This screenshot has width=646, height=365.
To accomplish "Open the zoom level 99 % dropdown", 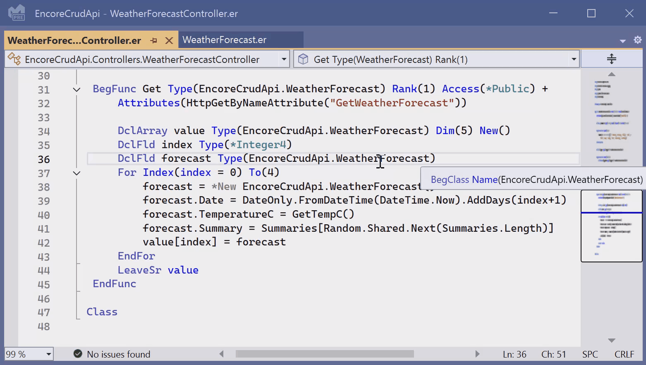I will (48, 354).
